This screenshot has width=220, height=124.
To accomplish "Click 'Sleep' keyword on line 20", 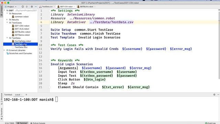I will click(x=63, y=83).
